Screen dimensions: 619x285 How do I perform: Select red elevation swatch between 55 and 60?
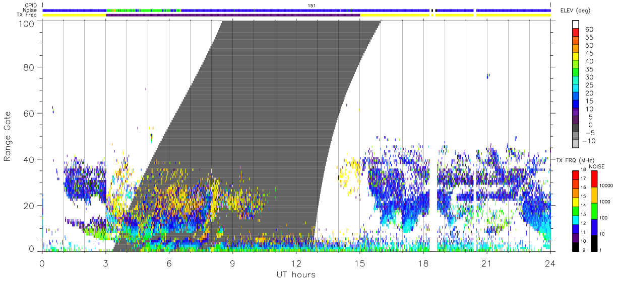point(576,33)
